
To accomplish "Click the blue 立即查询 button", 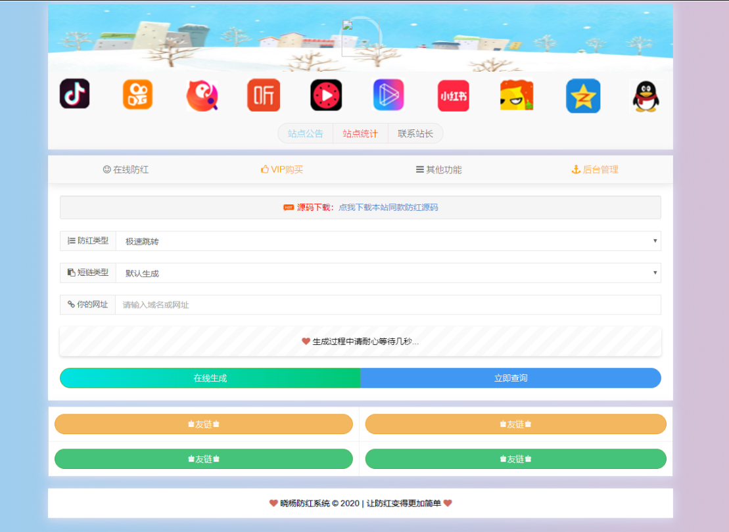I will (511, 378).
